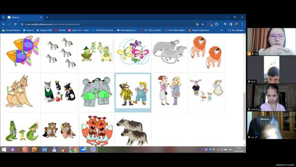Select the green crocodiles picture

coord(22,131)
